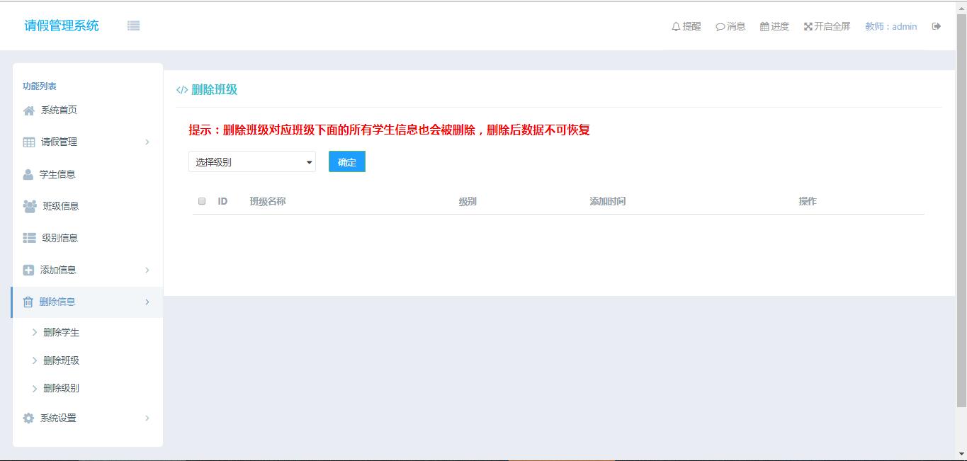
Task: Click the fullscreen arrows icon for 开启全屏
Action: coord(808,26)
